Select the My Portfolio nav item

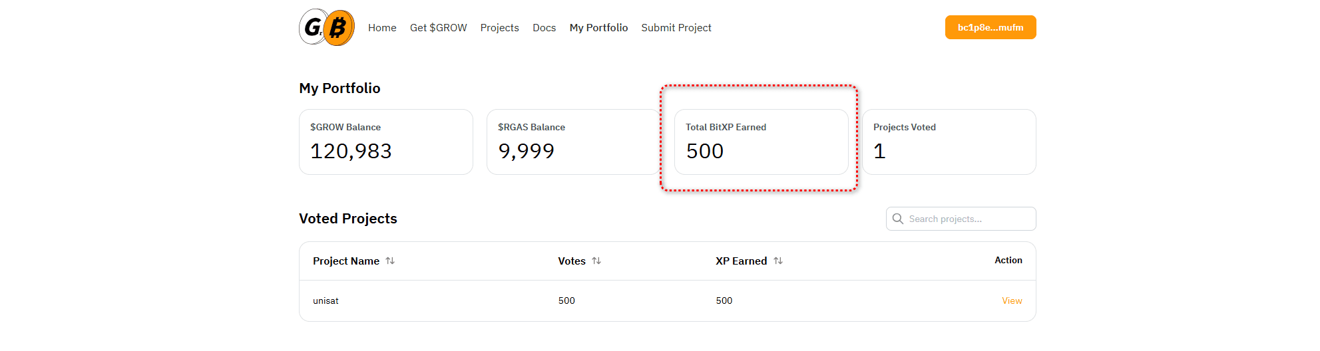(x=599, y=27)
